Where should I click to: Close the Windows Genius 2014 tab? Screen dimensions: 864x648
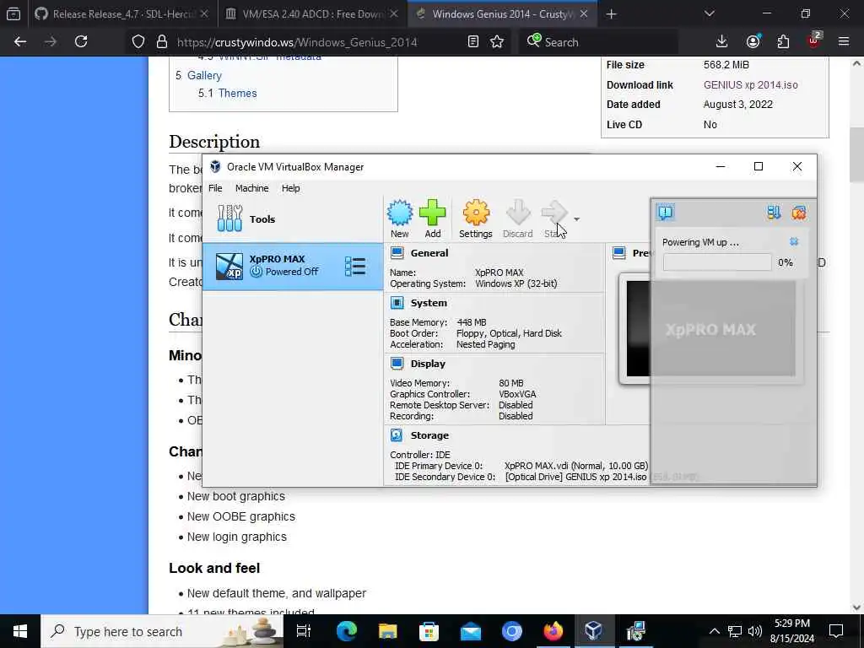coord(584,14)
